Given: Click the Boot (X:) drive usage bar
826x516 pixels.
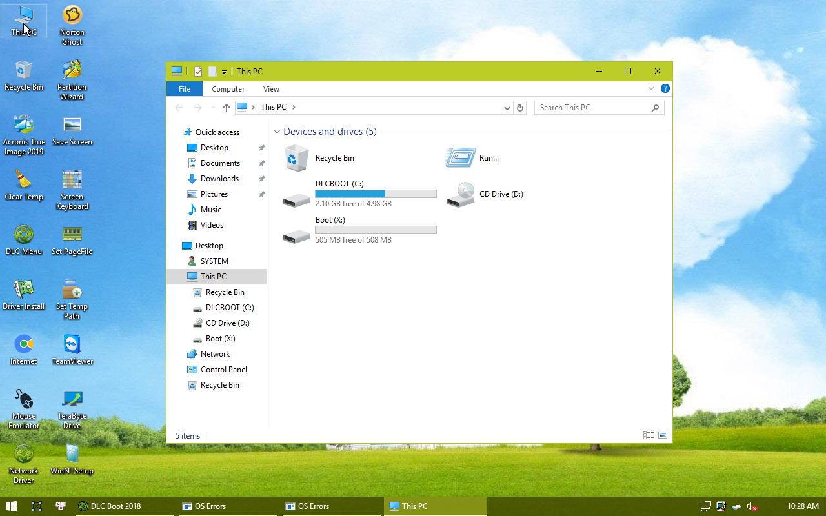Looking at the screenshot, I should coord(376,230).
